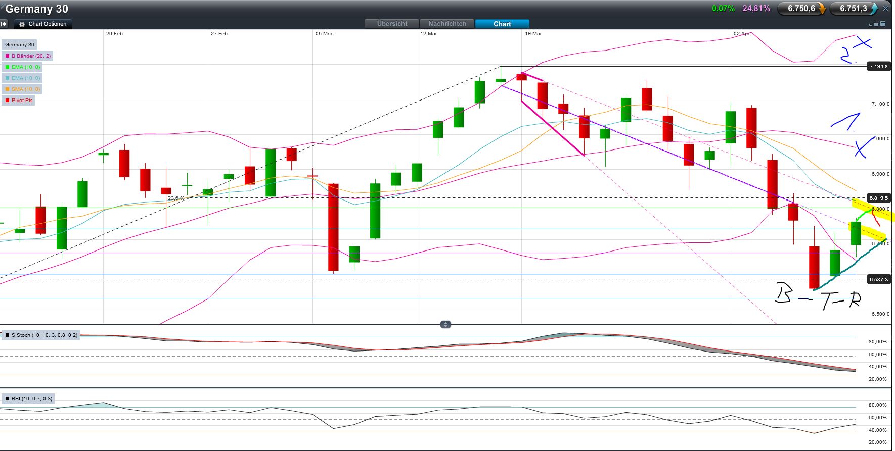895x451 pixels.
Task: Click the orange down arrow on sell price
Action: [x=821, y=9]
